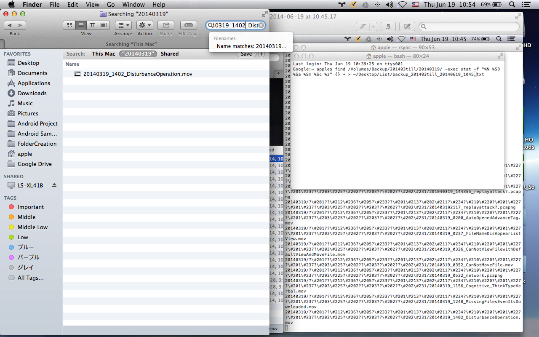
Task: Open Documents in the Finder sidebar
Action: pos(32,73)
